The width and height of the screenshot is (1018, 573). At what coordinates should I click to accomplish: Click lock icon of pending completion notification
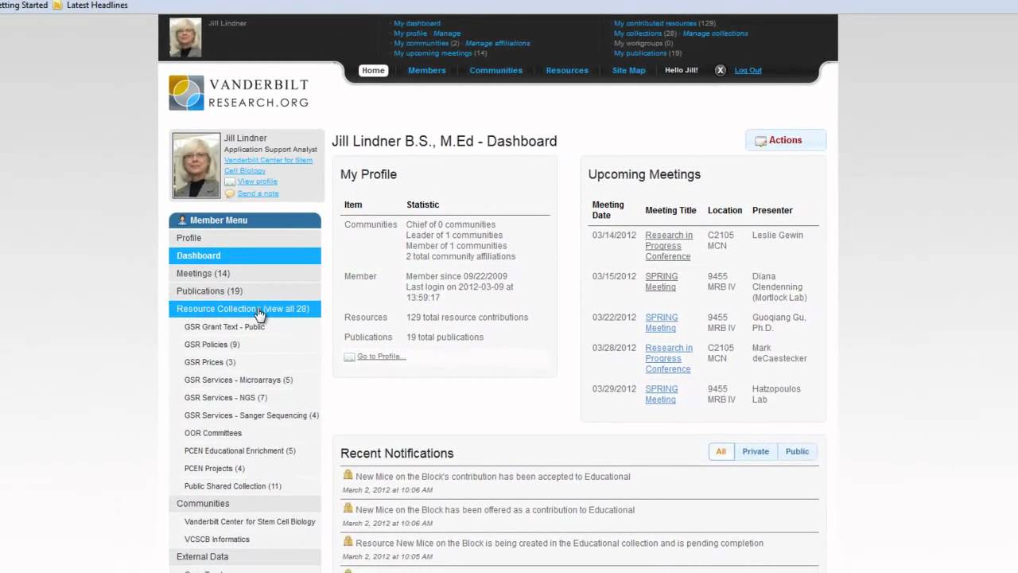click(348, 542)
